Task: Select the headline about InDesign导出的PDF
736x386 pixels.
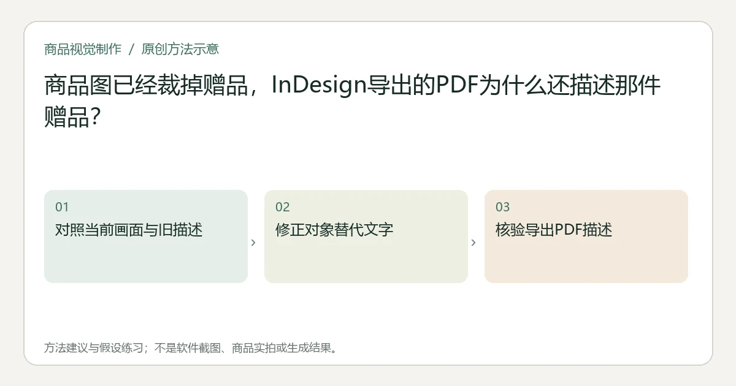Action: click(x=353, y=101)
